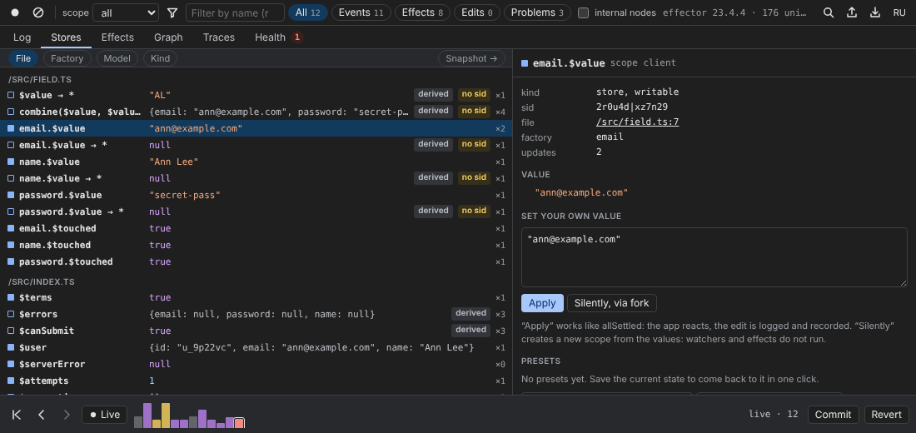Click the store icon beside email.$touched
Screen dimensions: 916x433
(11, 228)
